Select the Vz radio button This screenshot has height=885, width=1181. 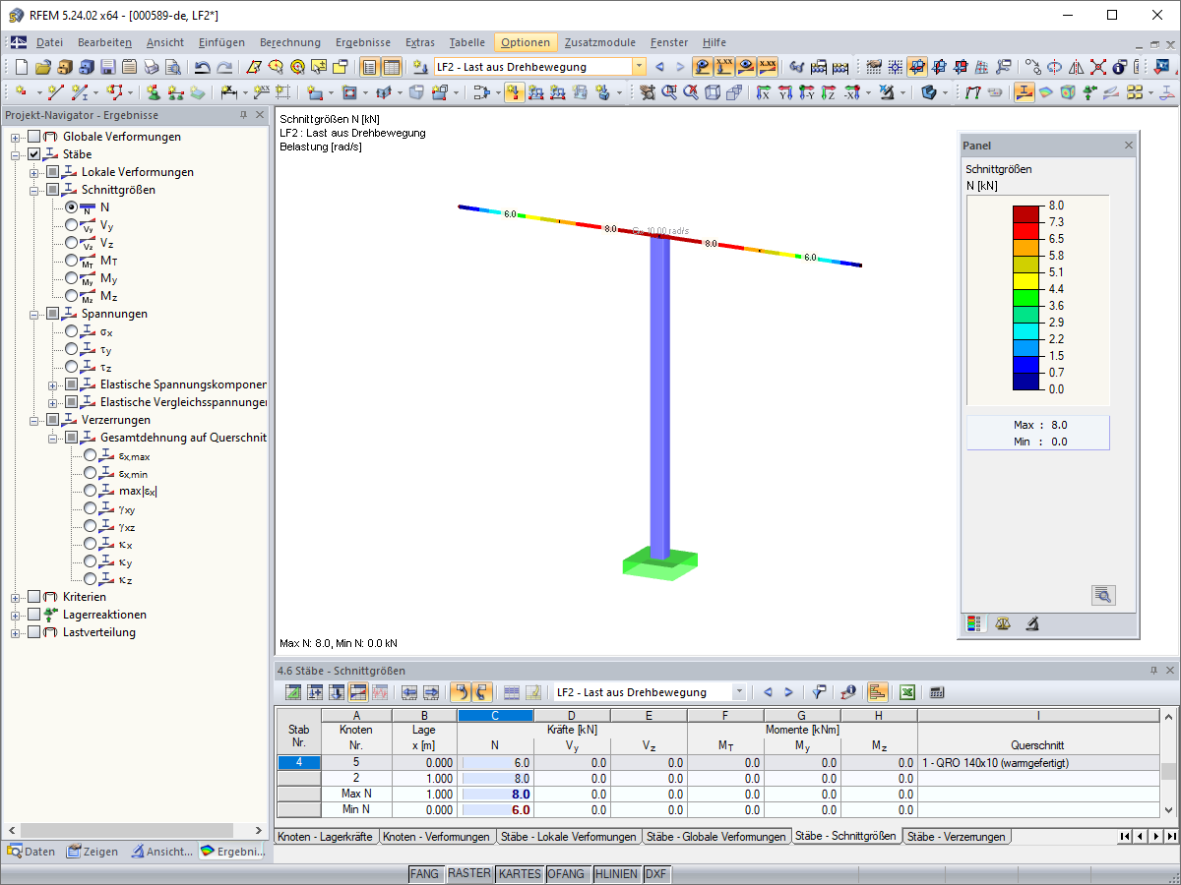coord(72,243)
